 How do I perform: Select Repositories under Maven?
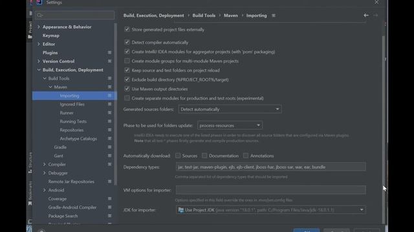72,130
